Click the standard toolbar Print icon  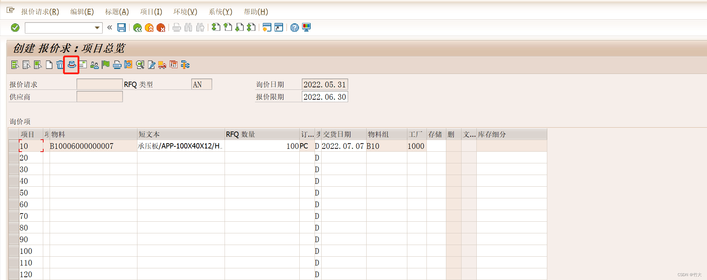pos(177,28)
